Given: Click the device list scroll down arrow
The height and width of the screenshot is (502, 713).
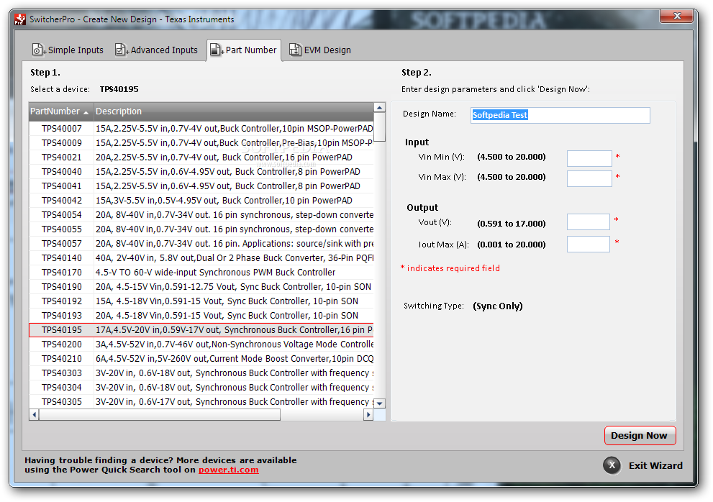Looking at the screenshot, I should click(x=379, y=403).
